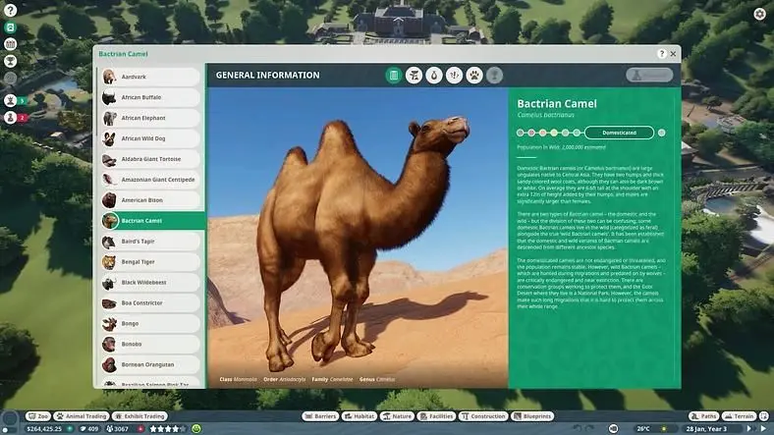Open the Zoo menu
The height and width of the screenshot is (435, 774).
pyautogui.click(x=38, y=416)
